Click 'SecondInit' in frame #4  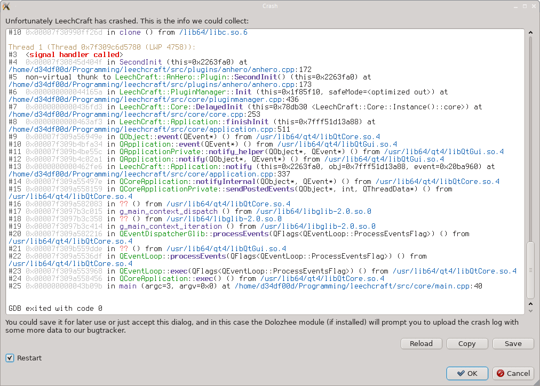pos(140,62)
